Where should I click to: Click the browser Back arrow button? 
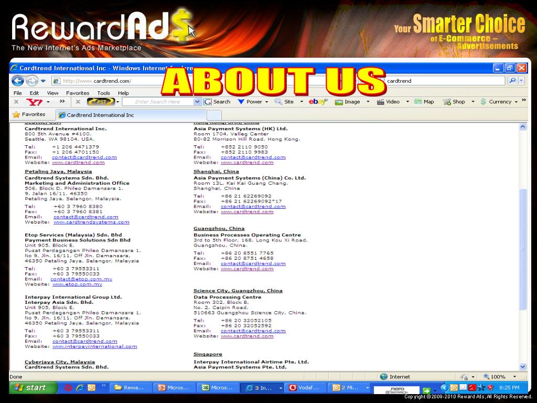click(x=18, y=81)
